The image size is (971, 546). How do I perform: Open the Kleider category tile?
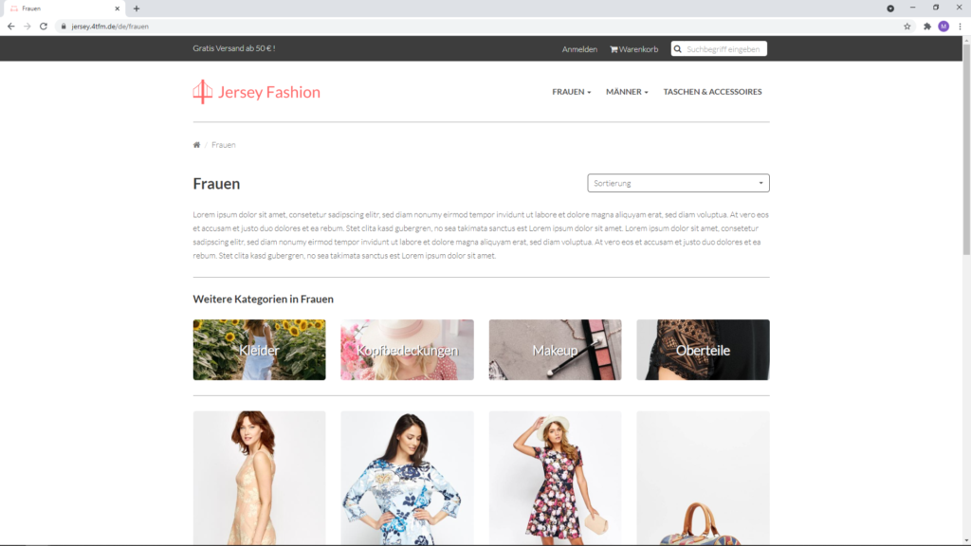(259, 350)
